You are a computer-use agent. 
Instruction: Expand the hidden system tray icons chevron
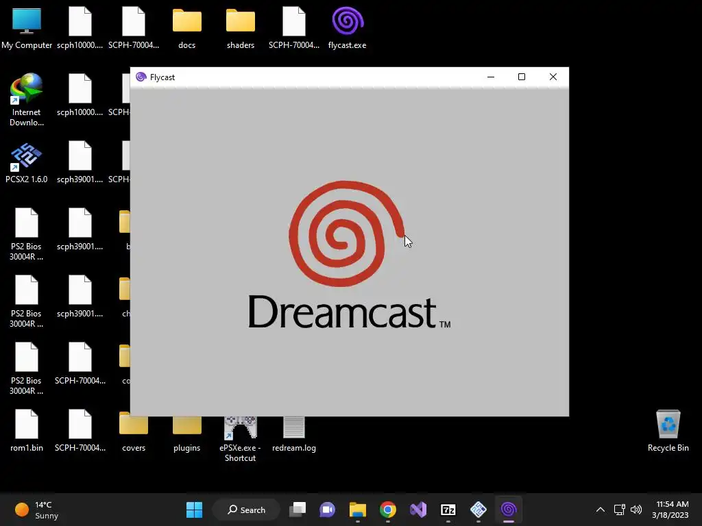tap(601, 510)
